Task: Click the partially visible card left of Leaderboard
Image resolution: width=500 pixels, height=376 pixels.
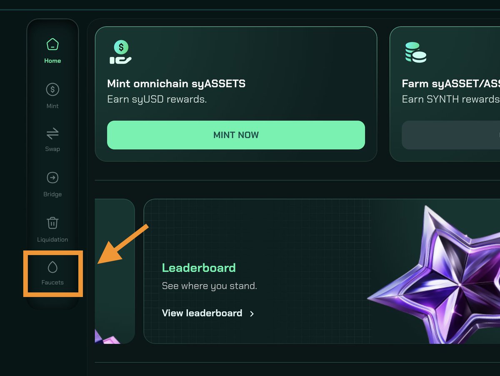Action: click(x=114, y=271)
